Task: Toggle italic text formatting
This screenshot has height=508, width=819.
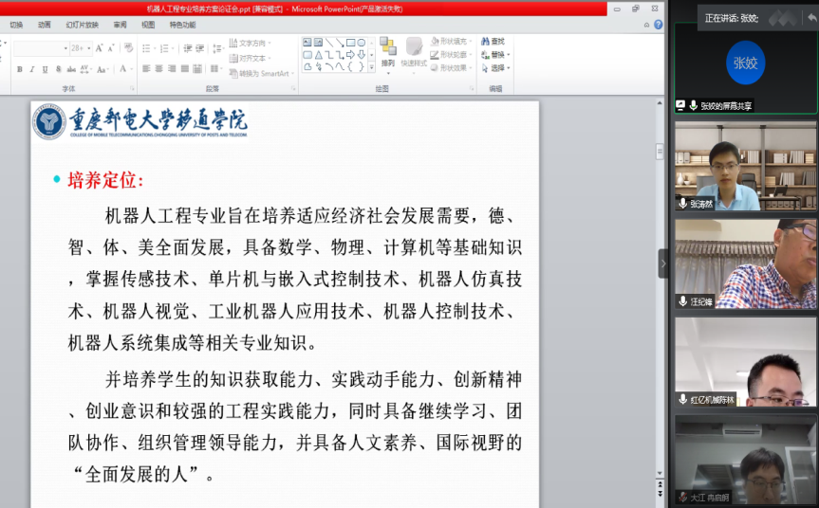Action: (31, 69)
